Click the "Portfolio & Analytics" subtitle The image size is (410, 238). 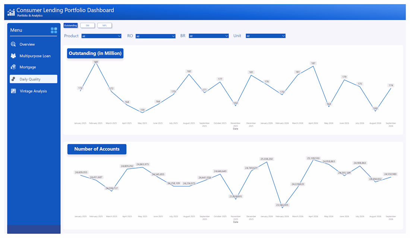click(30, 16)
